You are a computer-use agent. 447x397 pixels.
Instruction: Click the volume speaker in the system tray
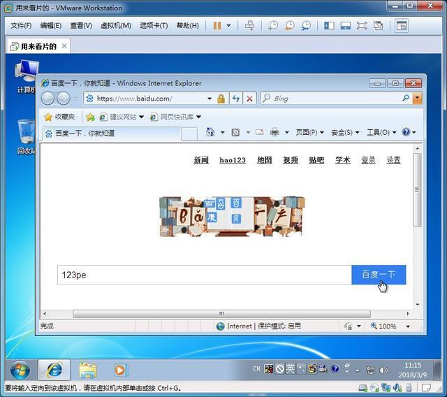point(384,370)
